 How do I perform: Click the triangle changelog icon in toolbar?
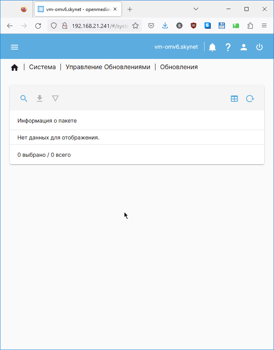(55, 99)
